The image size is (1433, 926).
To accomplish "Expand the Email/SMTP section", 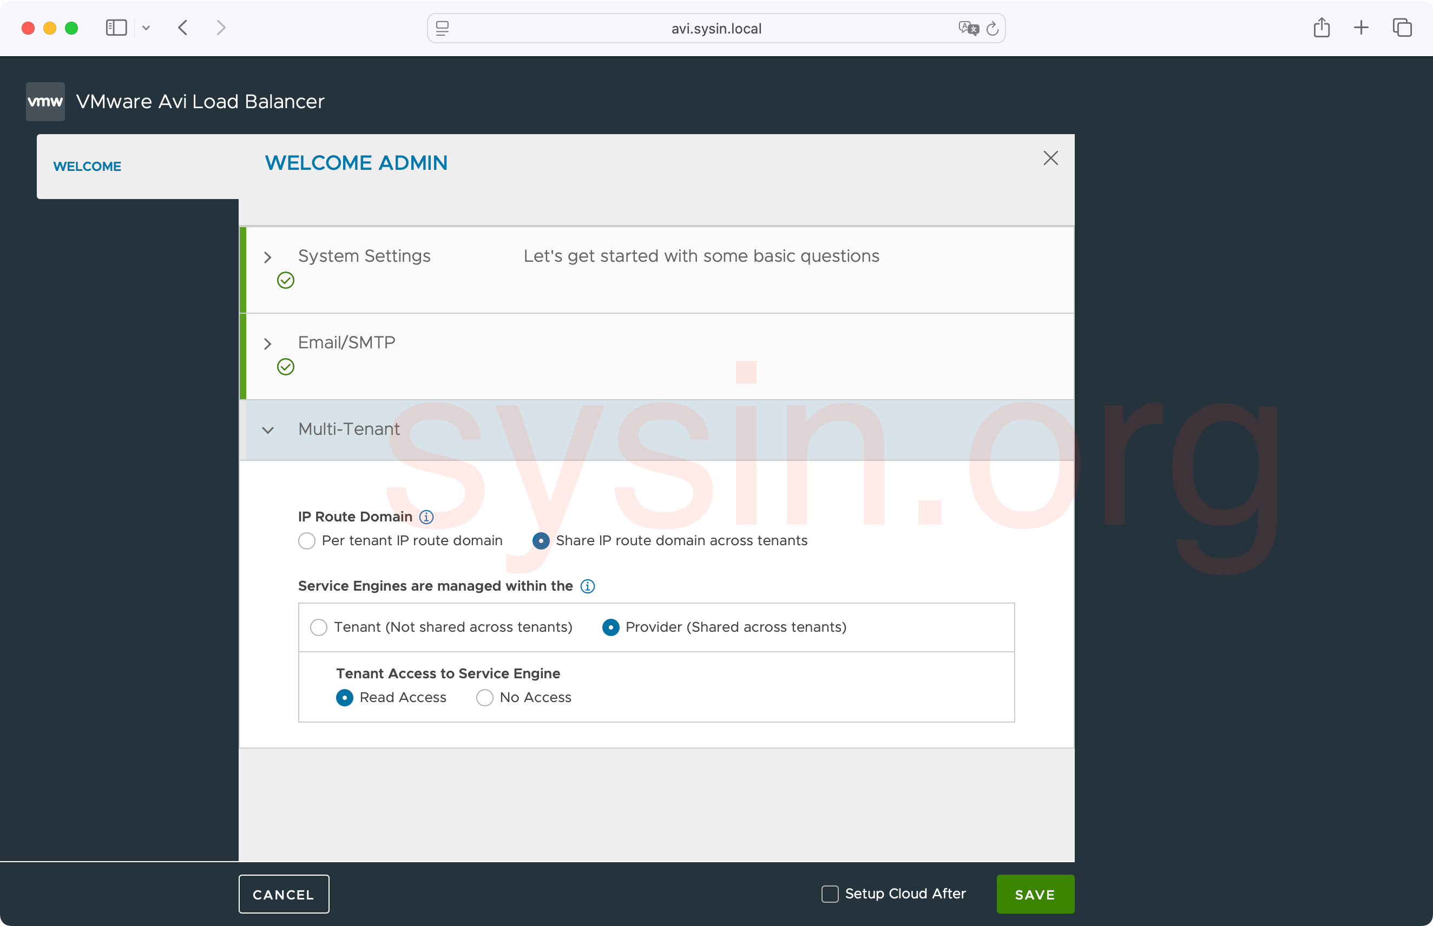I will [268, 344].
